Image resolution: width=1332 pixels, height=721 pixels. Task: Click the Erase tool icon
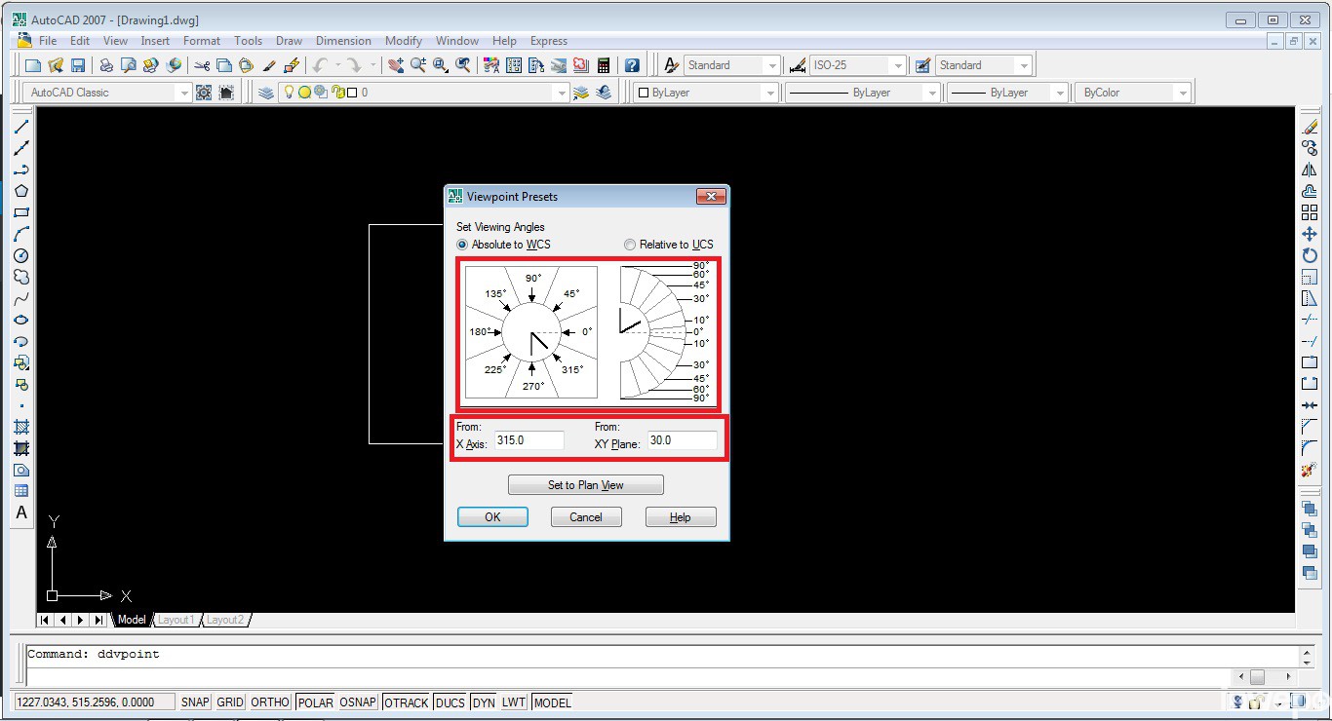[1310, 127]
